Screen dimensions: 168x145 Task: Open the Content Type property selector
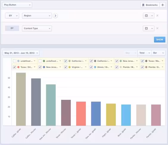coord(37,28)
